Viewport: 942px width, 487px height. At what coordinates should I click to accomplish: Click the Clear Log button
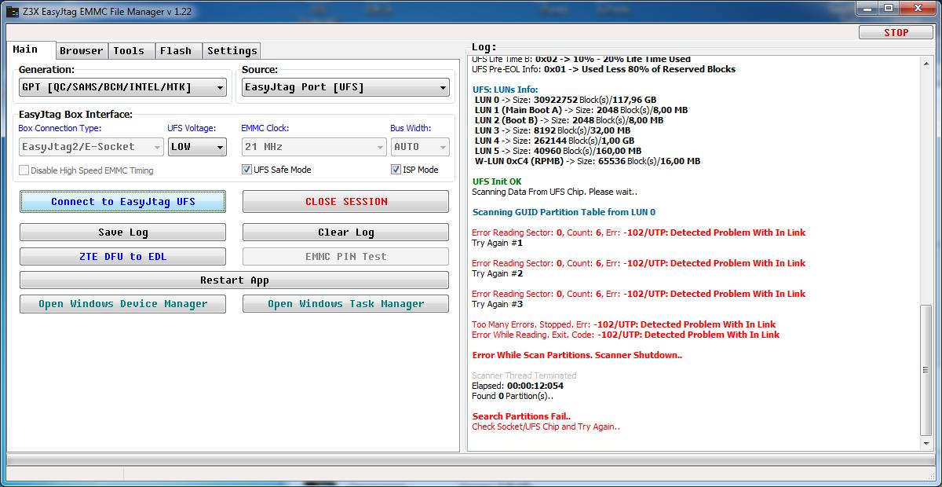pos(345,233)
